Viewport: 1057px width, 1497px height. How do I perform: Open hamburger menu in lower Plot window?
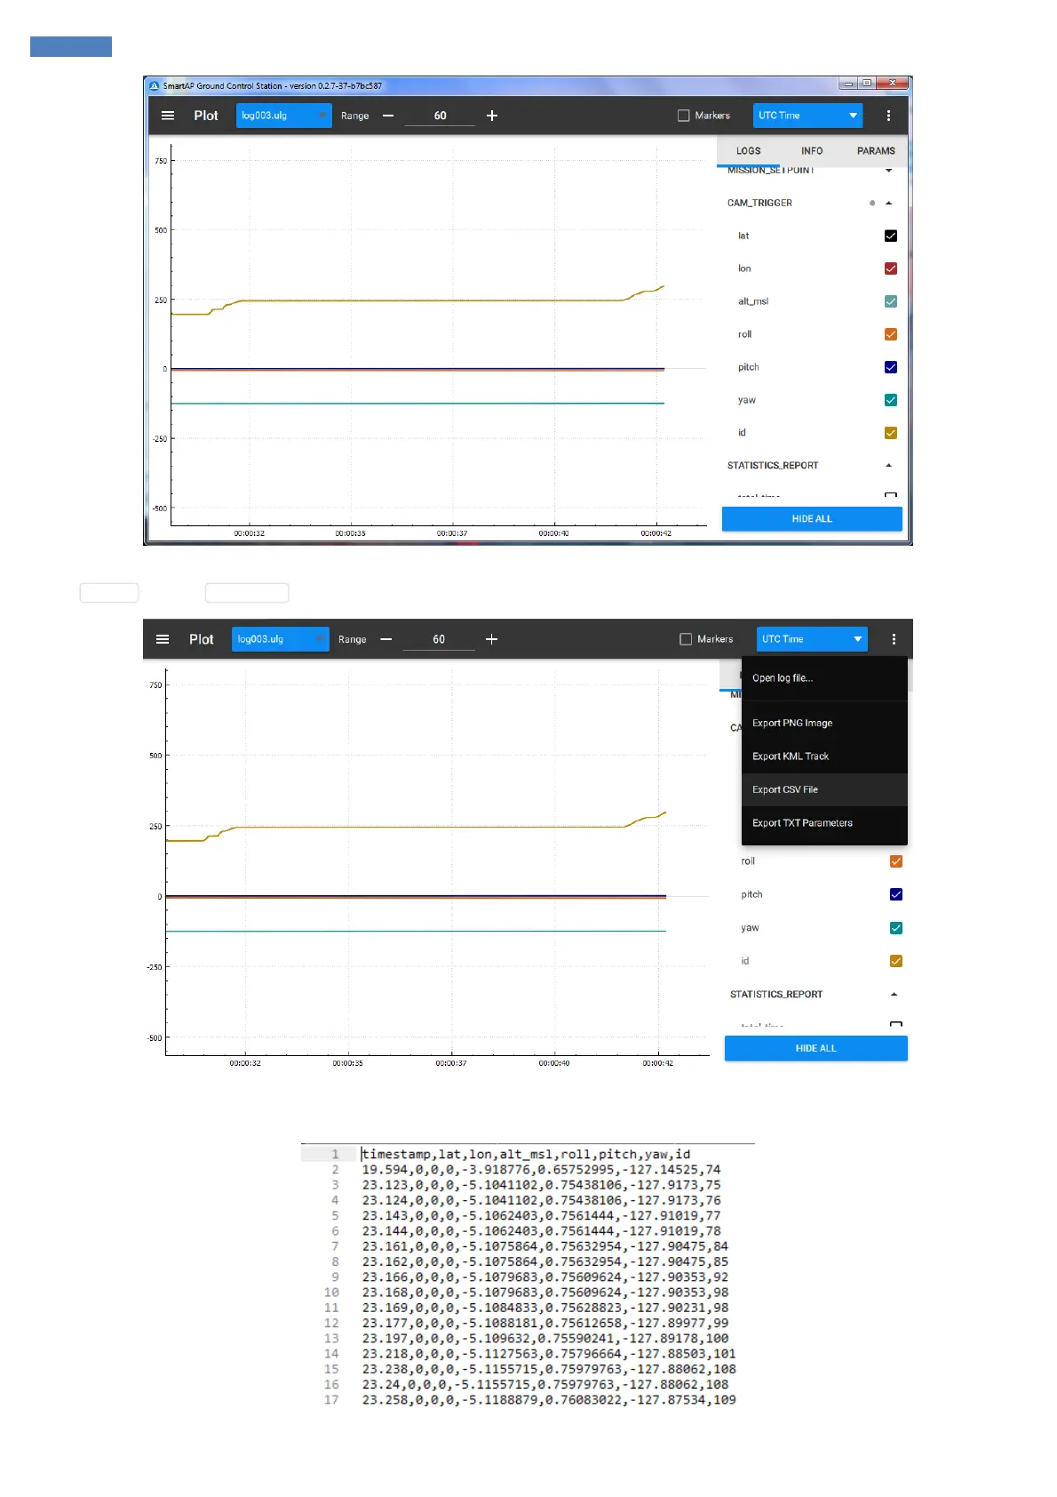pos(163,639)
